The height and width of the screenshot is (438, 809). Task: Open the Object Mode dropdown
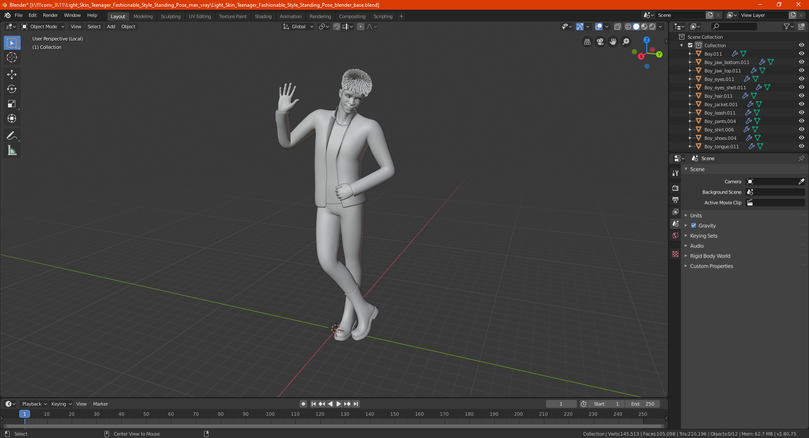[43, 27]
